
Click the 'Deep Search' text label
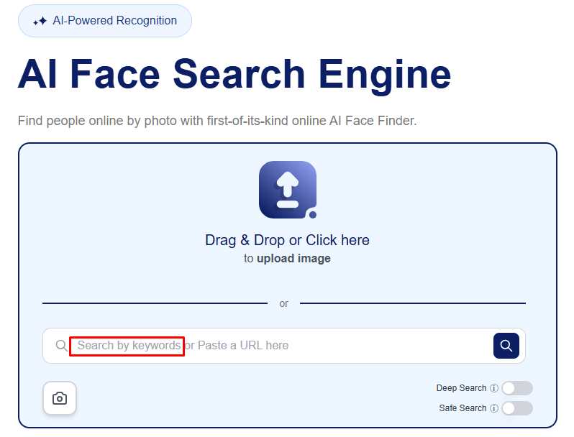coord(461,388)
